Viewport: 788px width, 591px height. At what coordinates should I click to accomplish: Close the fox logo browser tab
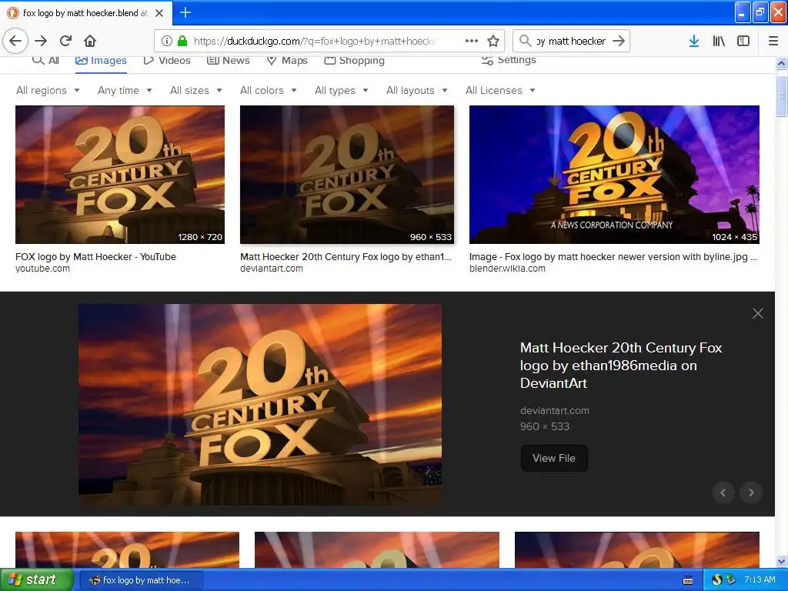[x=159, y=13]
